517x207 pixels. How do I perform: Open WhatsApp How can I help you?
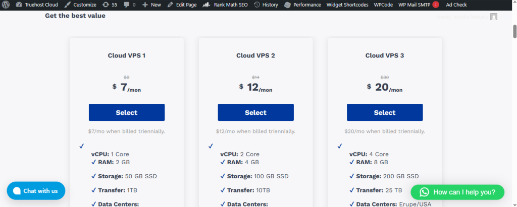(x=457, y=192)
